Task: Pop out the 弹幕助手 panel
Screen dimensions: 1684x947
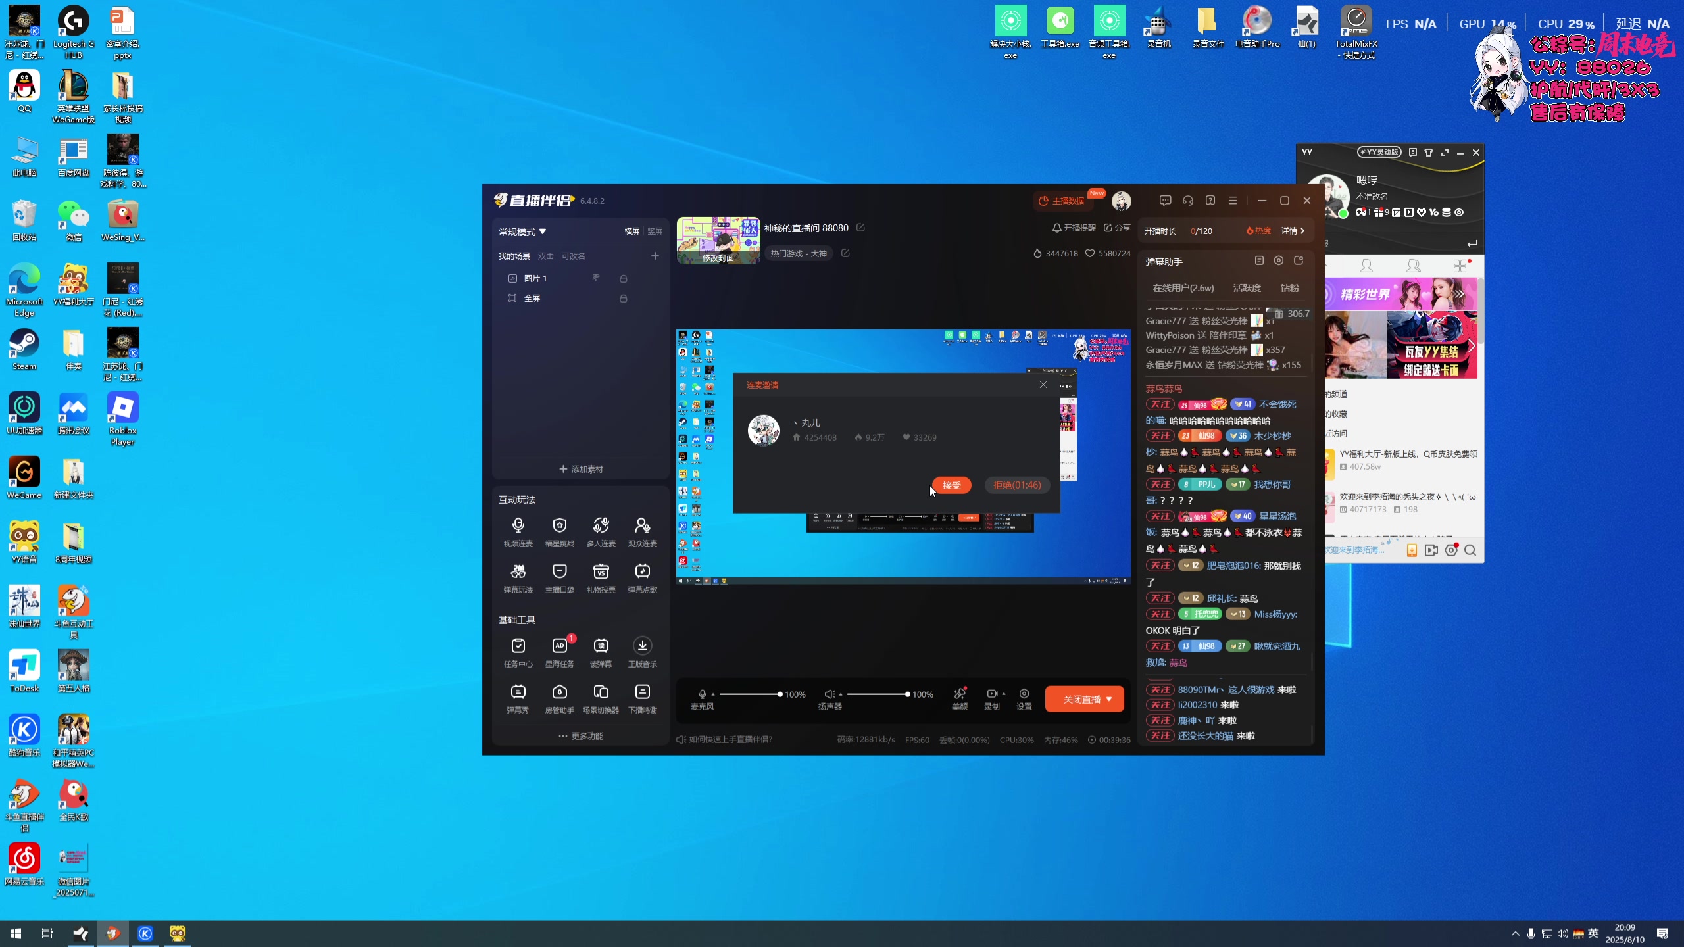Action: click(x=1299, y=260)
